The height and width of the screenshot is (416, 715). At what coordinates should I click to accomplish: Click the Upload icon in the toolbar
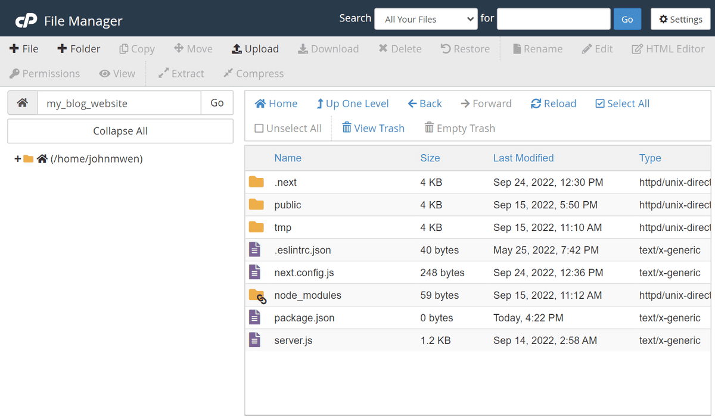point(256,48)
